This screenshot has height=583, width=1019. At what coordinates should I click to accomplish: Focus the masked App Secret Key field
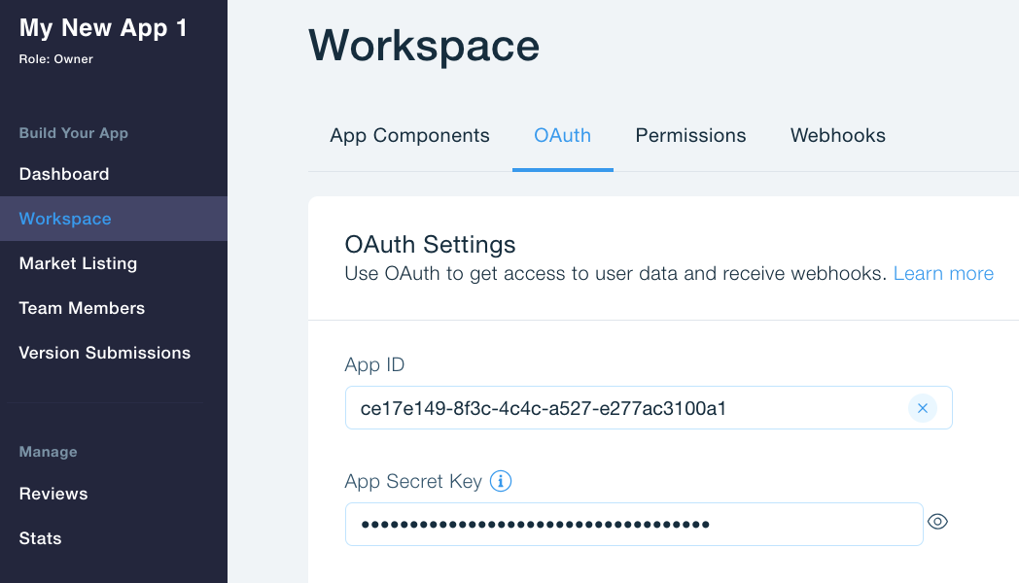coord(632,525)
